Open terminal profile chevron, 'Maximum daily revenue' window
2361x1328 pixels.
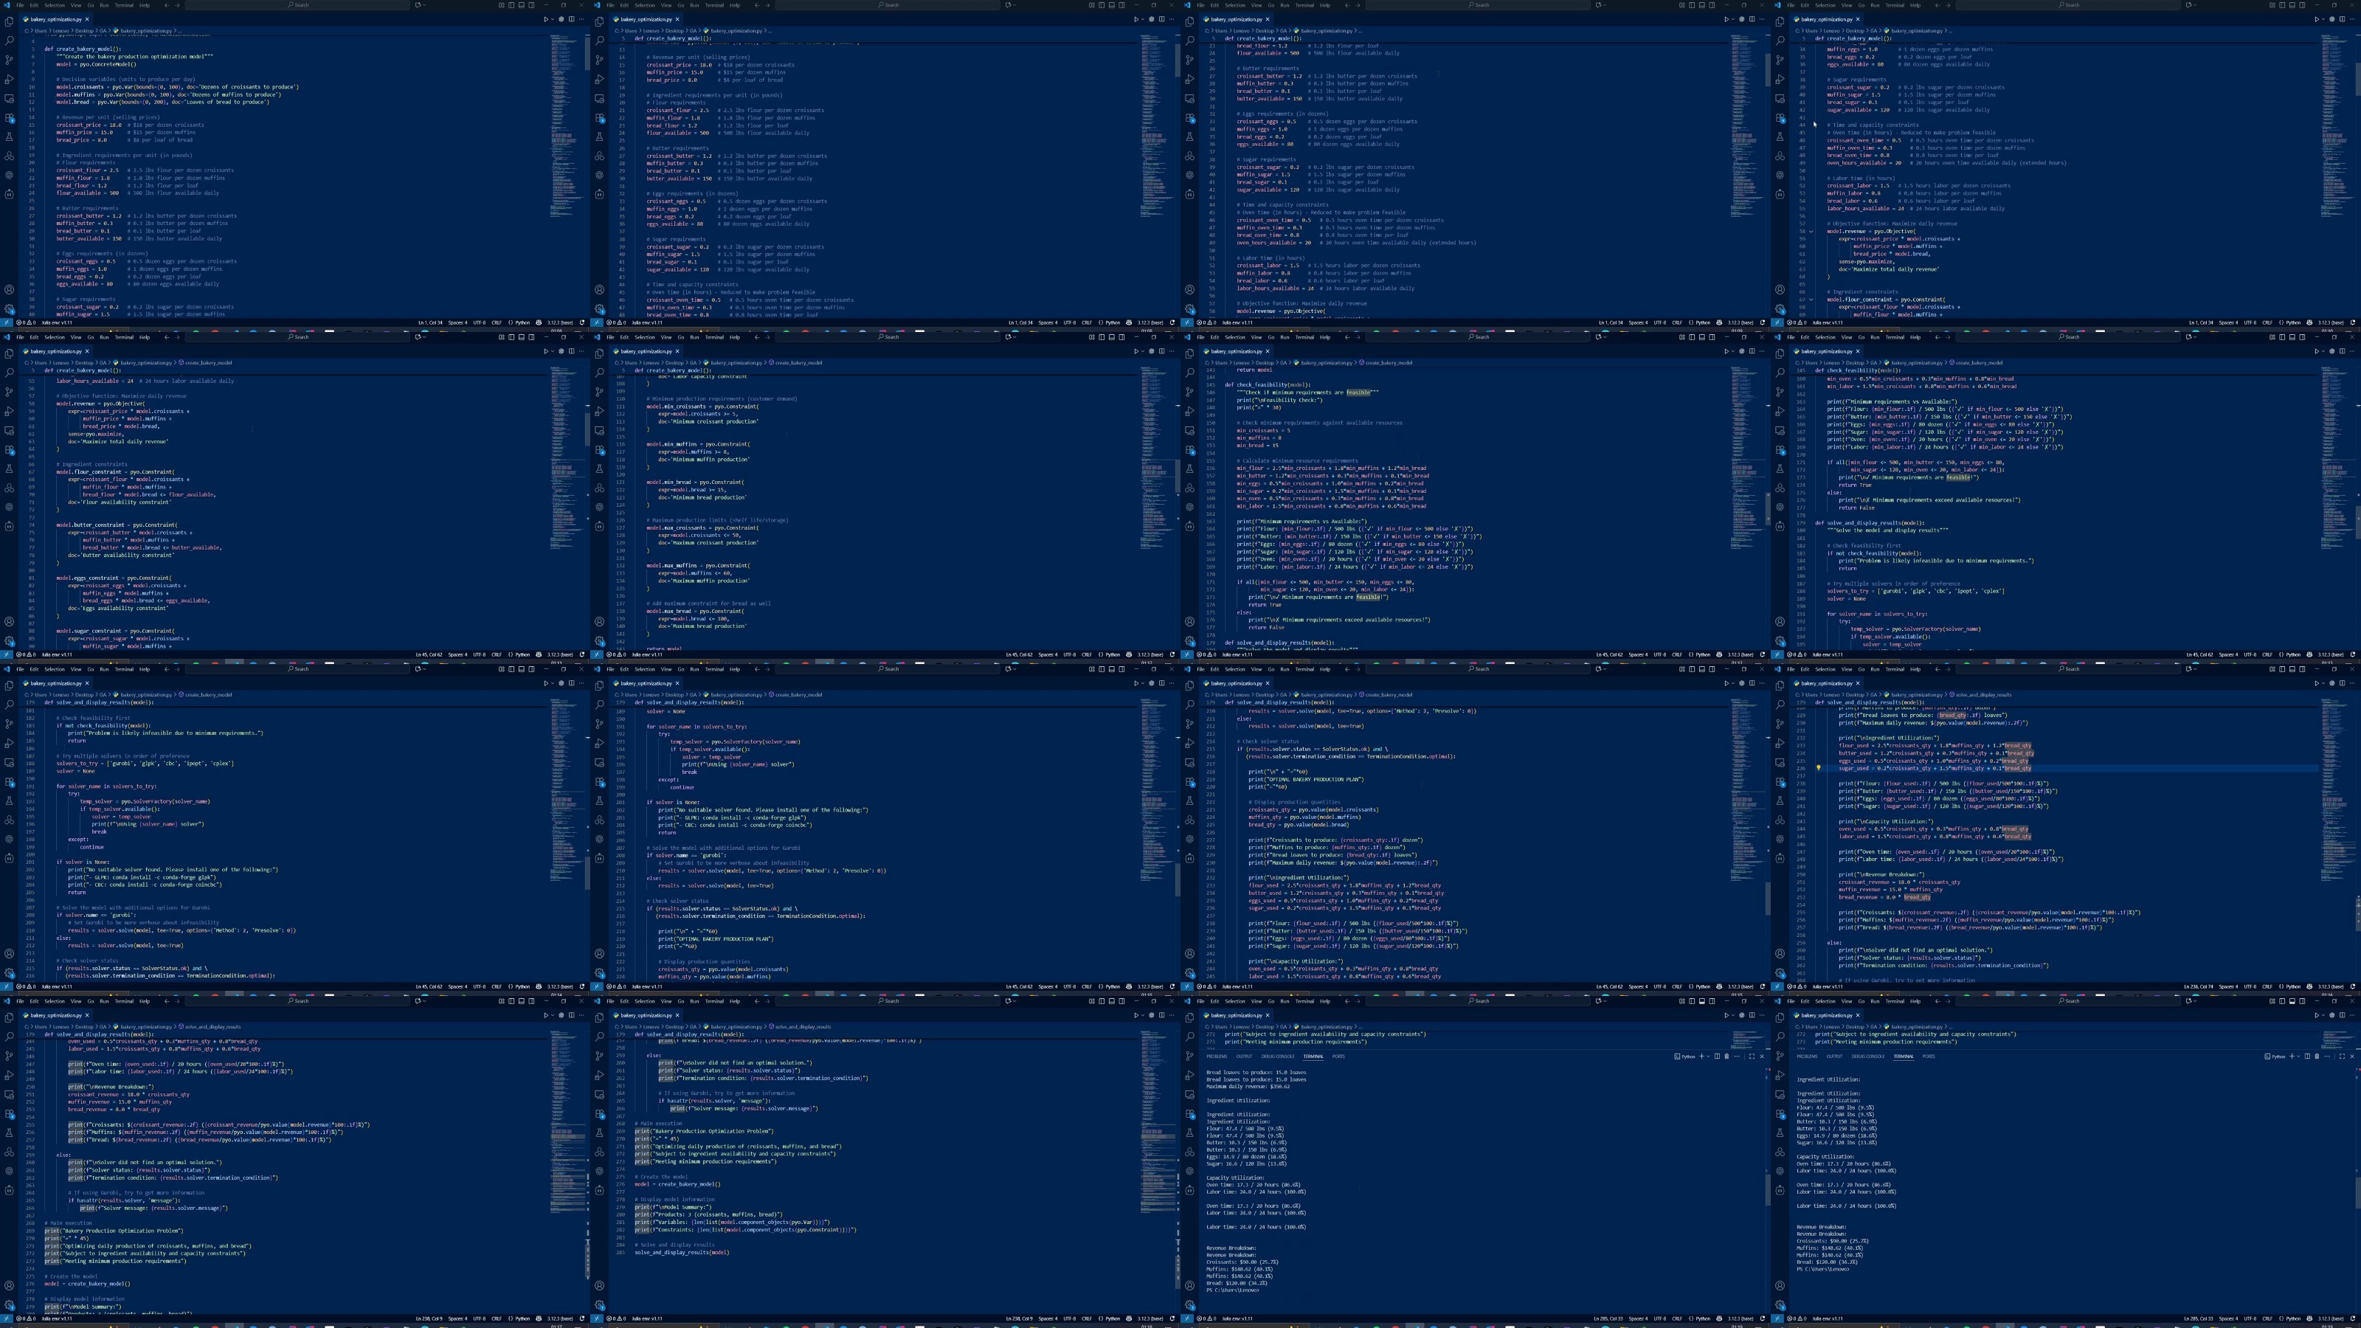coord(1709,1056)
